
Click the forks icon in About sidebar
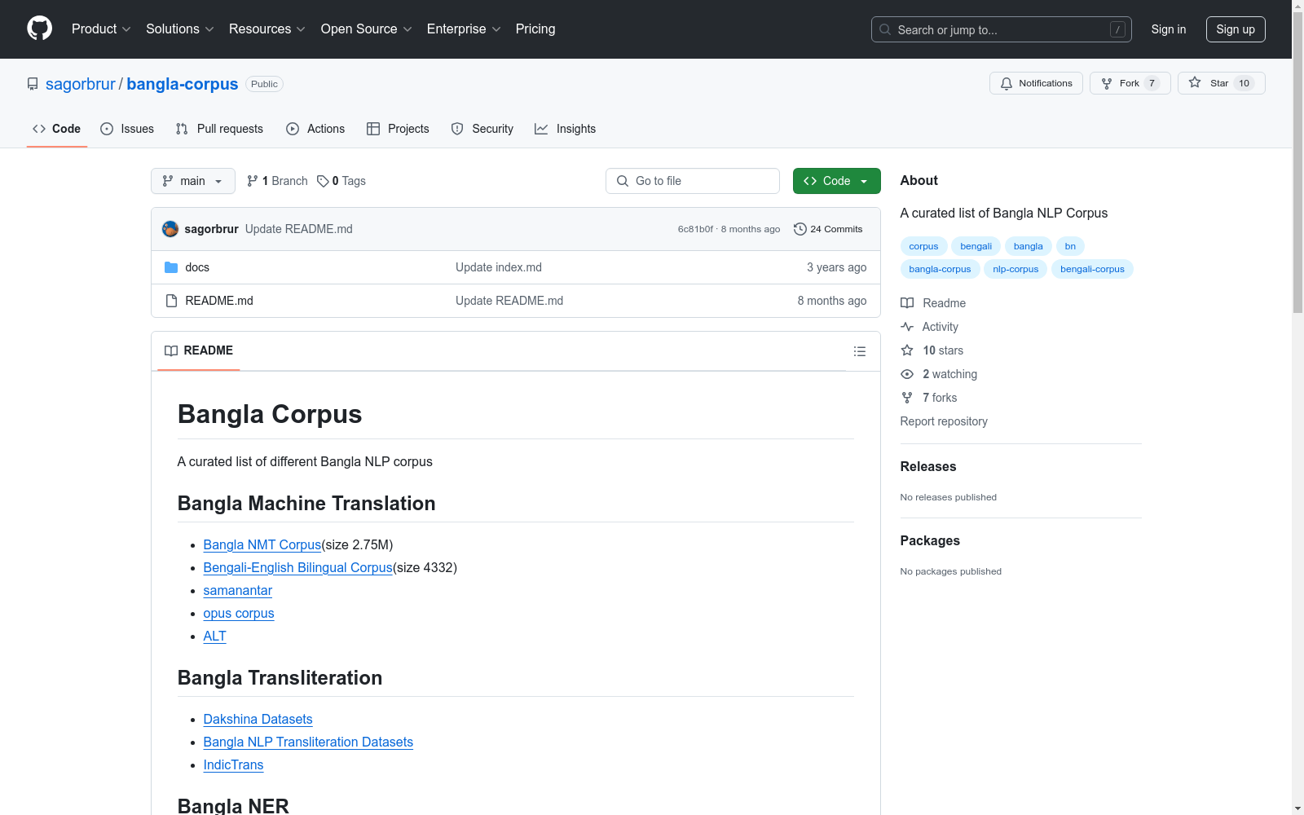[907, 398]
